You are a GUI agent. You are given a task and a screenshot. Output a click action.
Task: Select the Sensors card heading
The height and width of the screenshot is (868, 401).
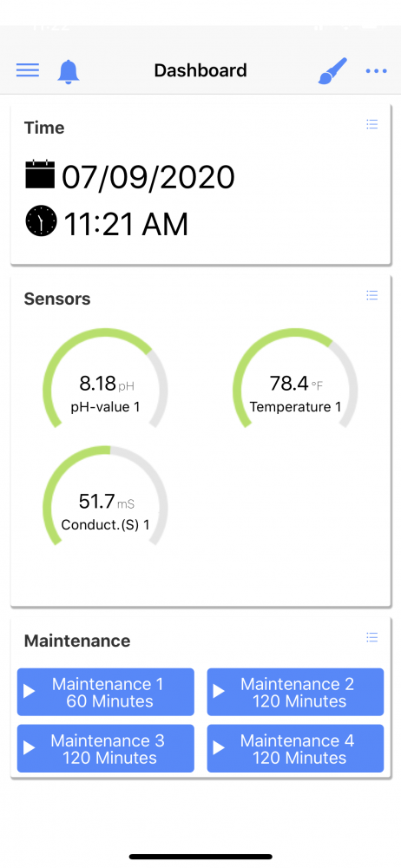click(57, 299)
